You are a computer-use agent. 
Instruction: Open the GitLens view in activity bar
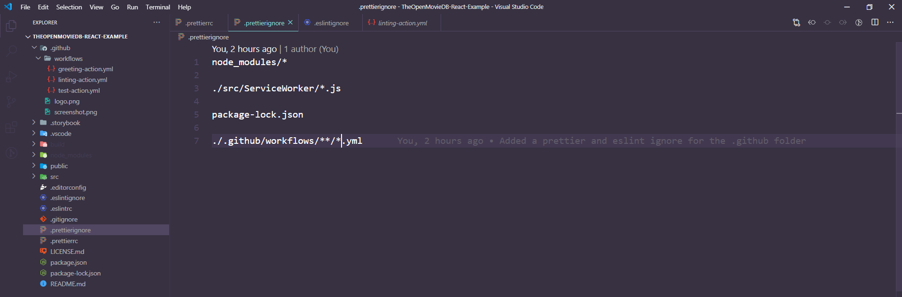click(11, 152)
